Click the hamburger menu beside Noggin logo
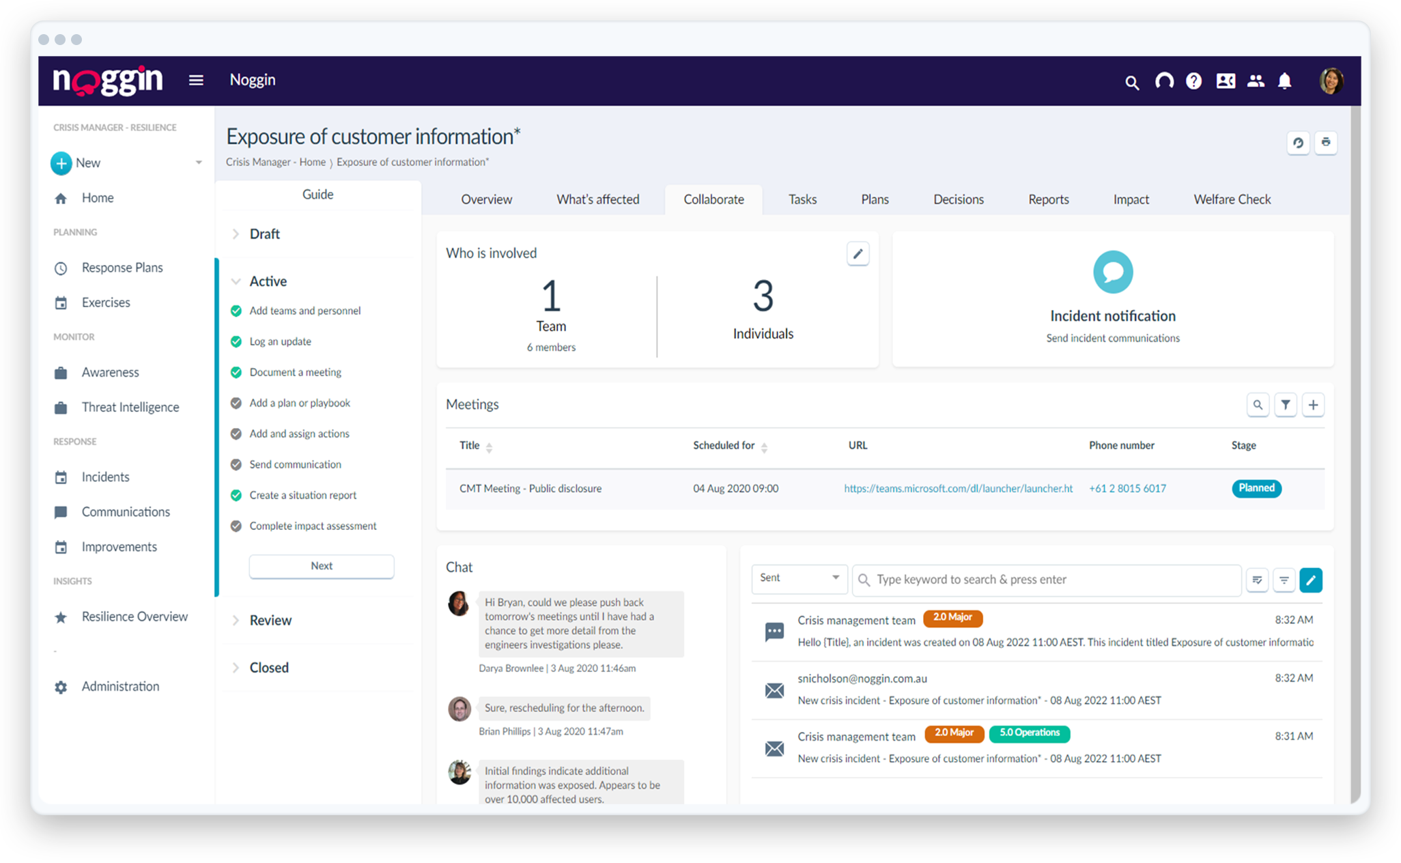This screenshot has height=863, width=1401. click(196, 80)
